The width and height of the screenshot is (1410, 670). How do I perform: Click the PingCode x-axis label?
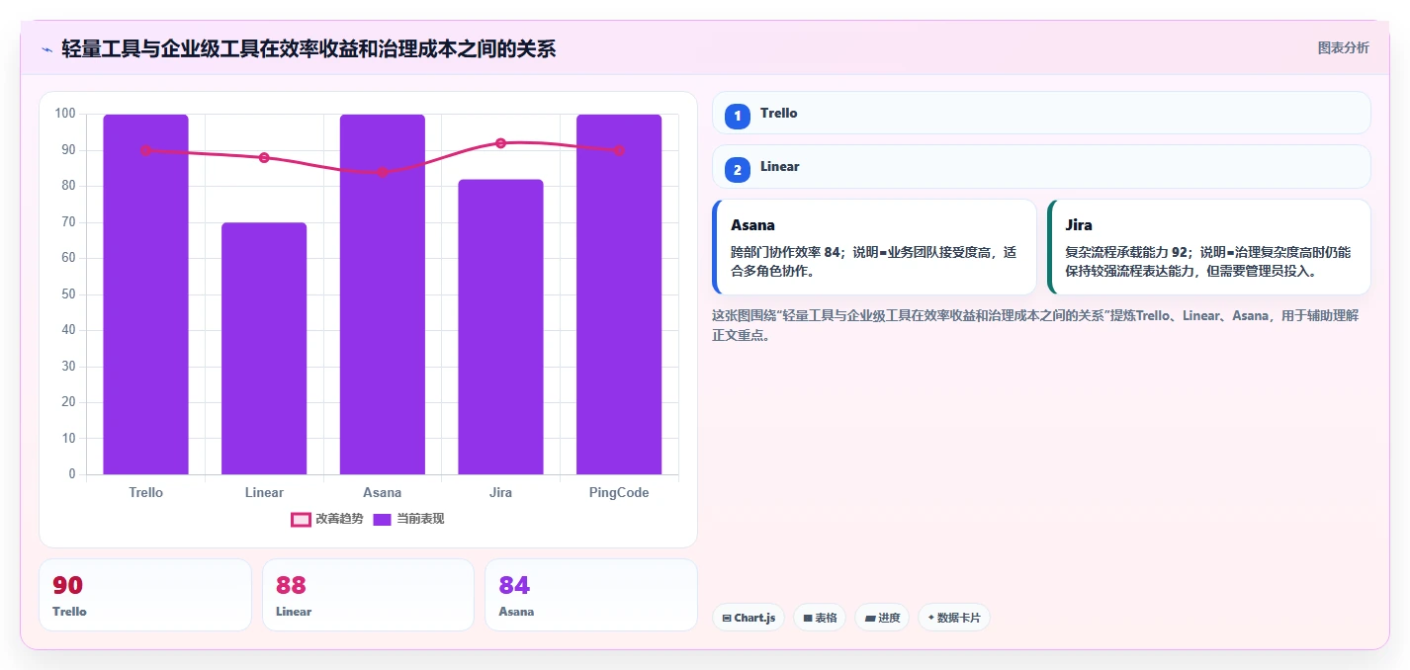tap(619, 492)
